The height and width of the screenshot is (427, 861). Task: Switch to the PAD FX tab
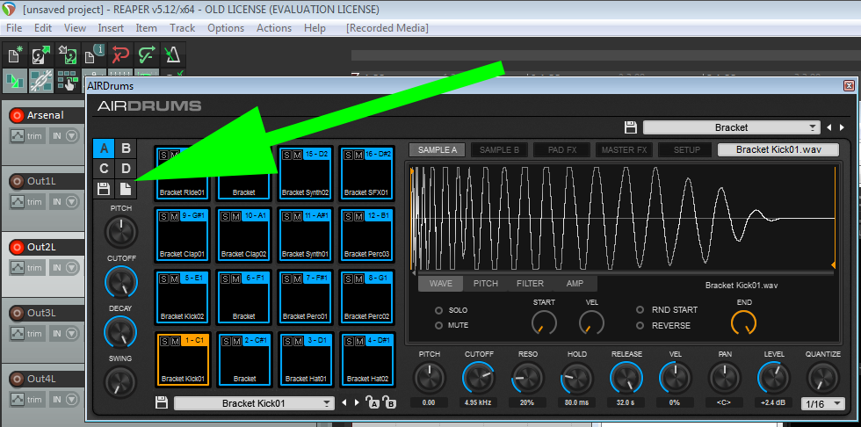point(562,150)
